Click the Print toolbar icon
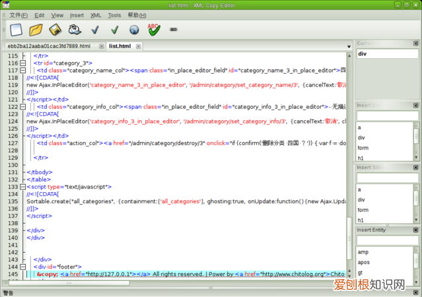 coord(75,30)
